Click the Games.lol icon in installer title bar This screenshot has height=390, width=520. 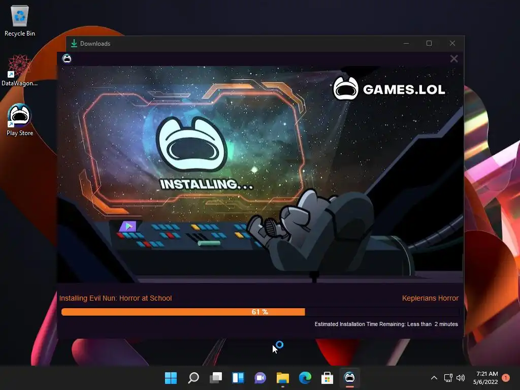[x=67, y=59]
